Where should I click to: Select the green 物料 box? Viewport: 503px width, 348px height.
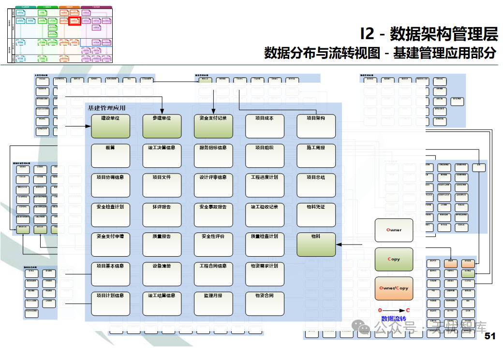tap(316, 245)
